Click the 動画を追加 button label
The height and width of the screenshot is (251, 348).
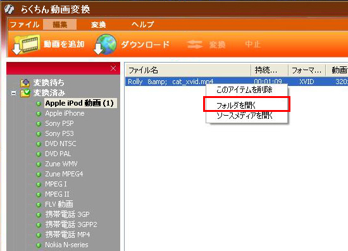pos(64,44)
